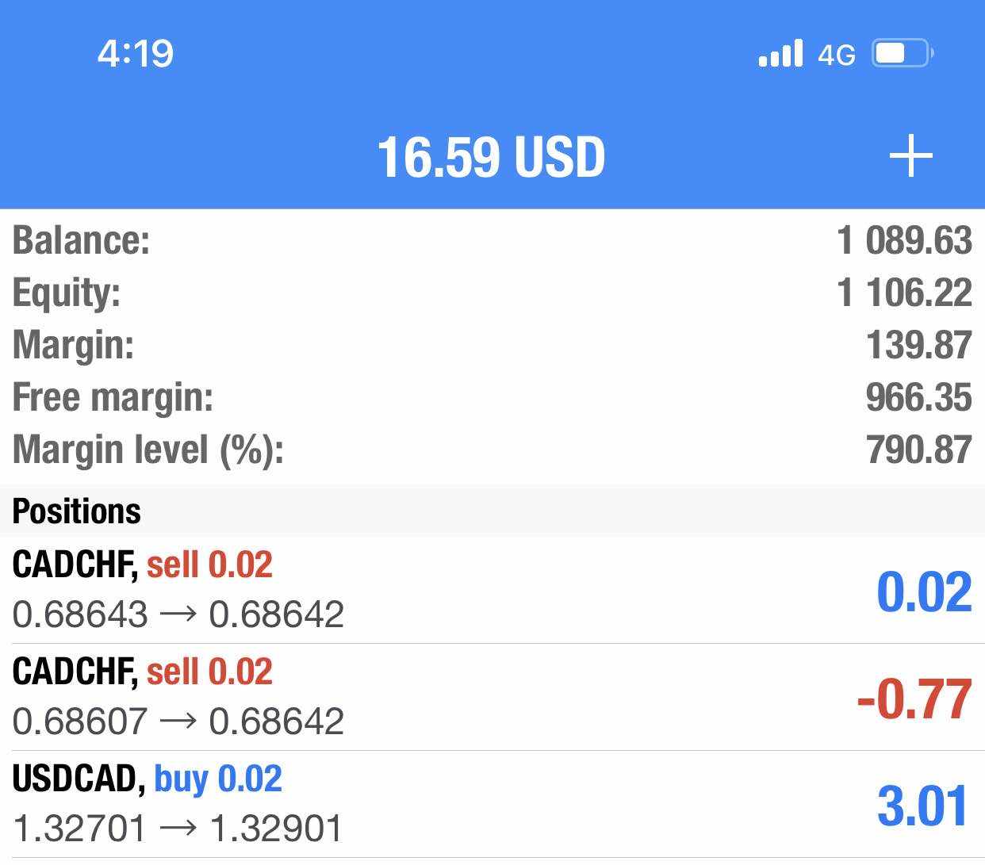This screenshot has height=865, width=985.
Task: Tap the Positions section header
Action: 77,511
